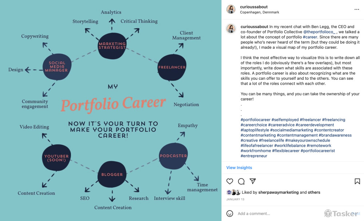Open sherpawaymarketing profile from likes
Image resolution: width=364 pixels, height=221 pixels.
tap(278, 192)
